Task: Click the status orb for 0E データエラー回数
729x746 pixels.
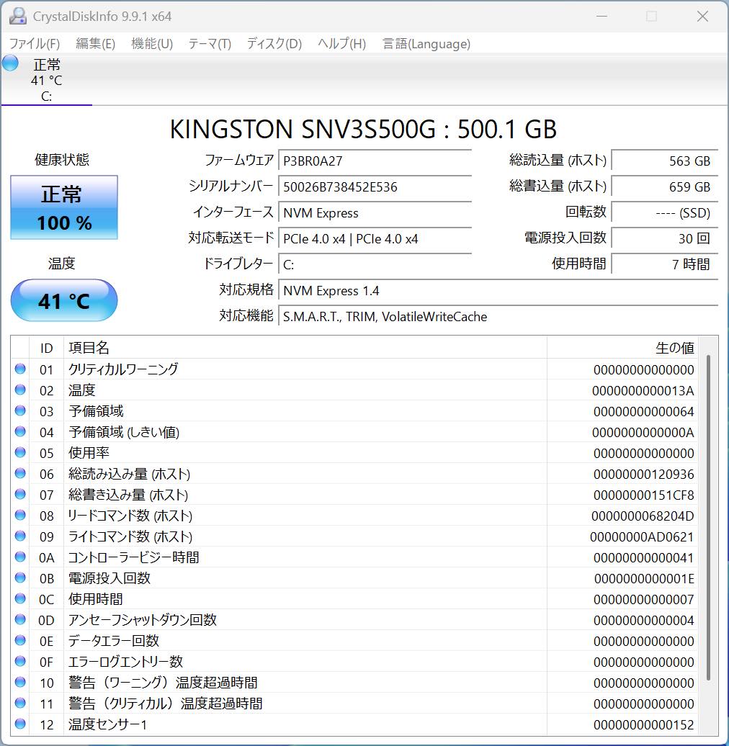Action: coord(20,640)
